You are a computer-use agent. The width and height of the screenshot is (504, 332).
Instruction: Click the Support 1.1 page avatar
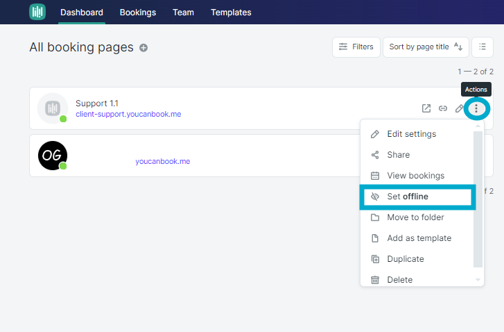click(53, 108)
